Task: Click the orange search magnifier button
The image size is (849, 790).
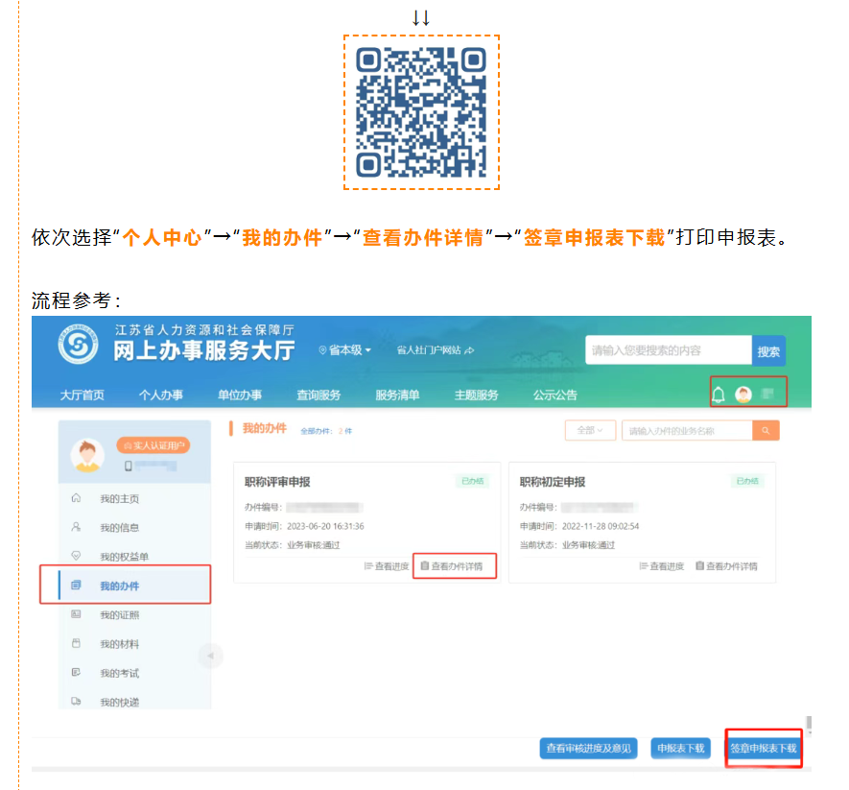Action: point(766,431)
